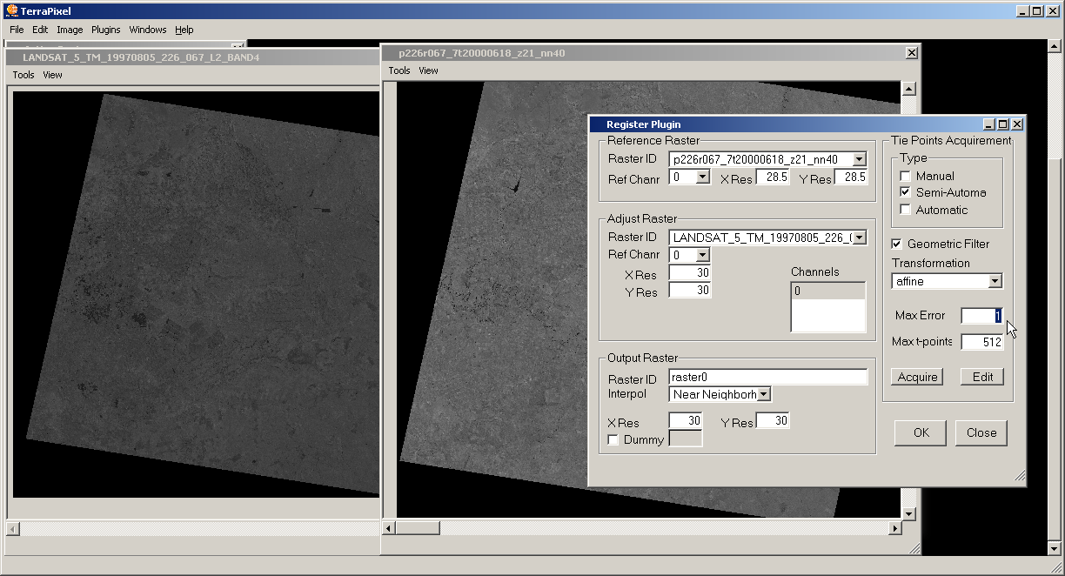Click scroll-right arrow of reference image window
Viewport: 1065px width, 576px height.
point(894,528)
